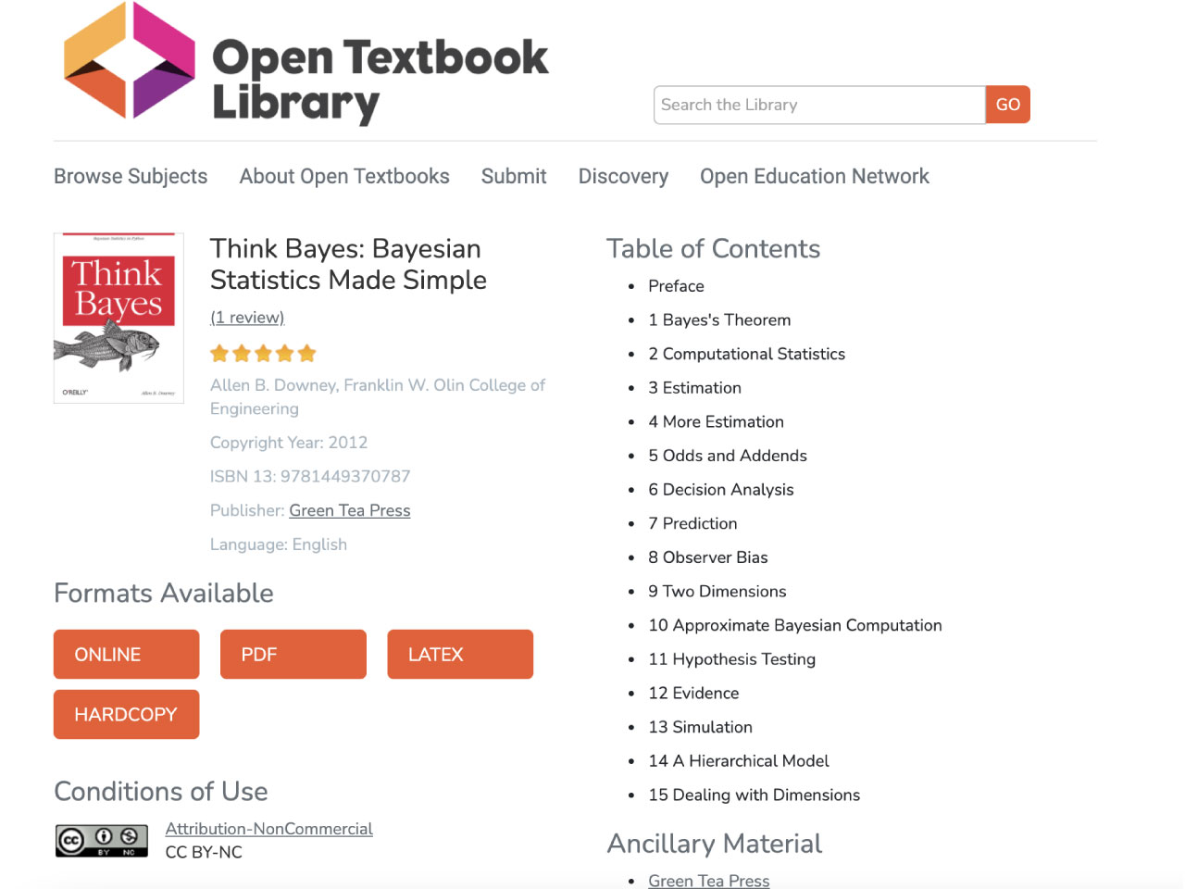Click the 2 Computational Statistics entry
1185x889 pixels.
coord(746,354)
